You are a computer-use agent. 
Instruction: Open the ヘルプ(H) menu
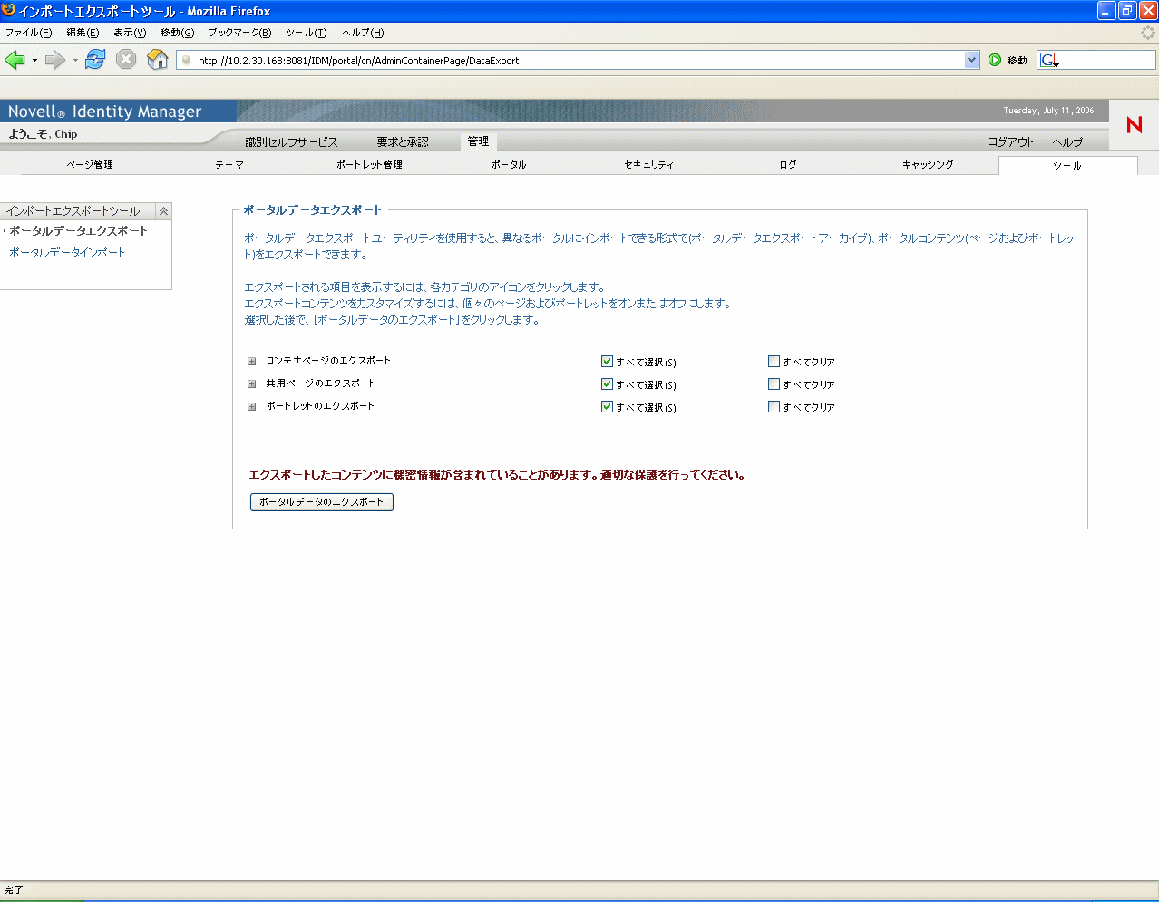pos(363,33)
